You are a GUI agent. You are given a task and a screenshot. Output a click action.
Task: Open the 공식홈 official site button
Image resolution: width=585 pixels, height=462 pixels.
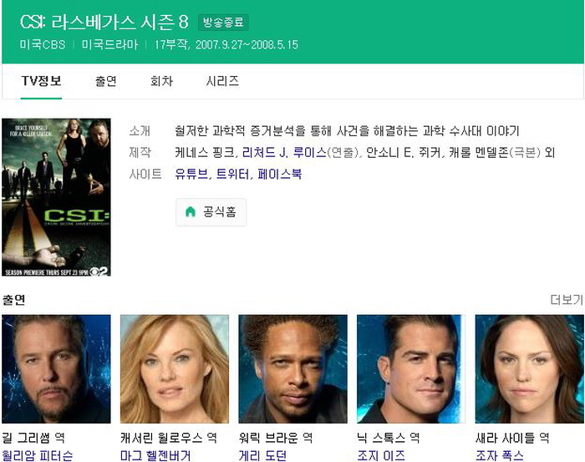(x=211, y=212)
